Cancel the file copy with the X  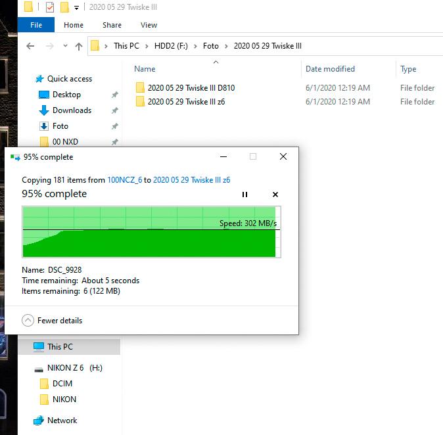(275, 195)
